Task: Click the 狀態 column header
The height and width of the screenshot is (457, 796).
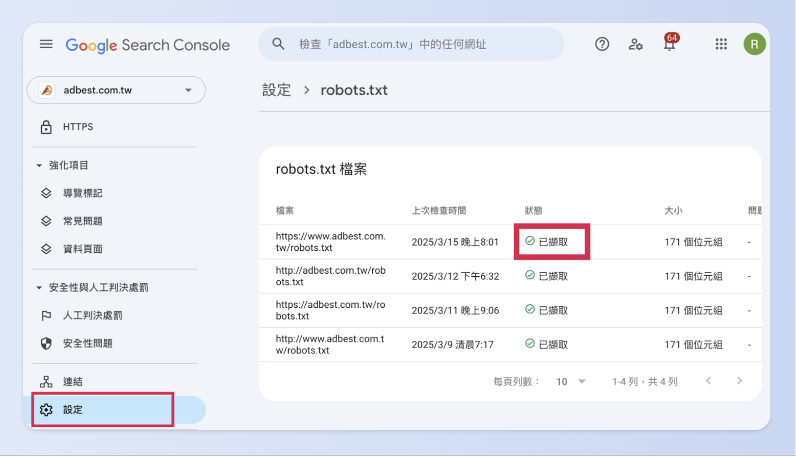Action: coord(533,211)
